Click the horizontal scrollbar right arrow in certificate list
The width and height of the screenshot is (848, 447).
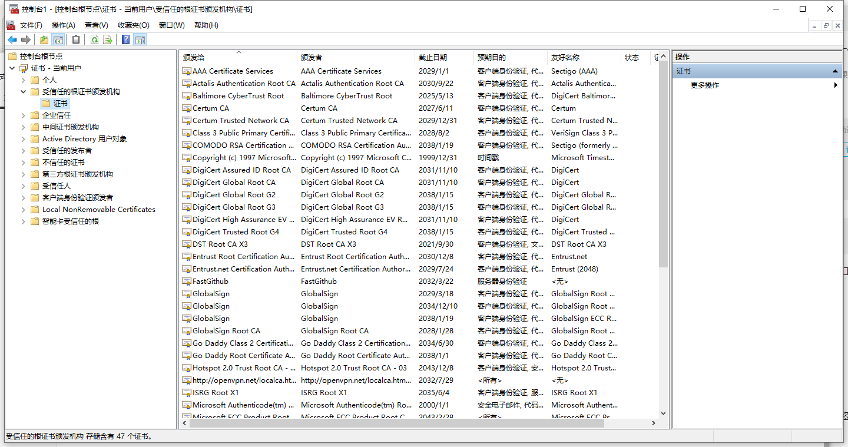click(654, 423)
